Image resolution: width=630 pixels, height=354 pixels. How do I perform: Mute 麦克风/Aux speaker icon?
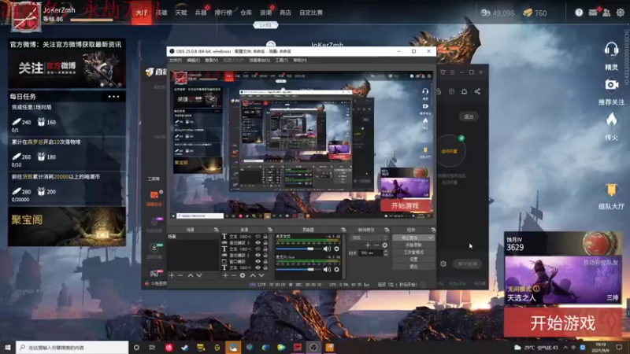click(x=327, y=269)
